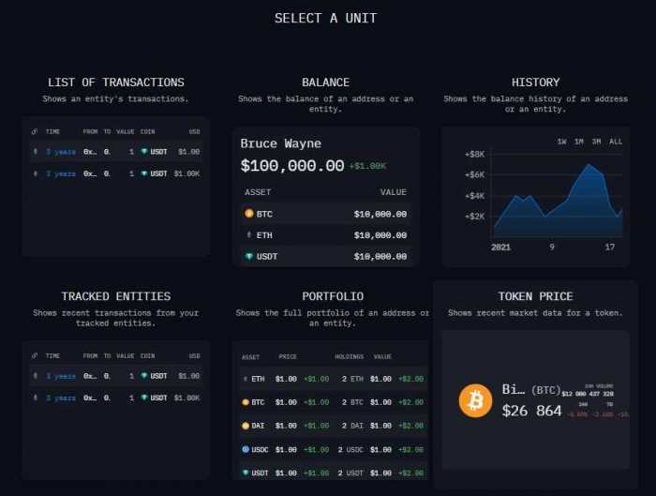Open second '3 years' link in Tracked Entities
The image size is (656, 496).
[61, 398]
